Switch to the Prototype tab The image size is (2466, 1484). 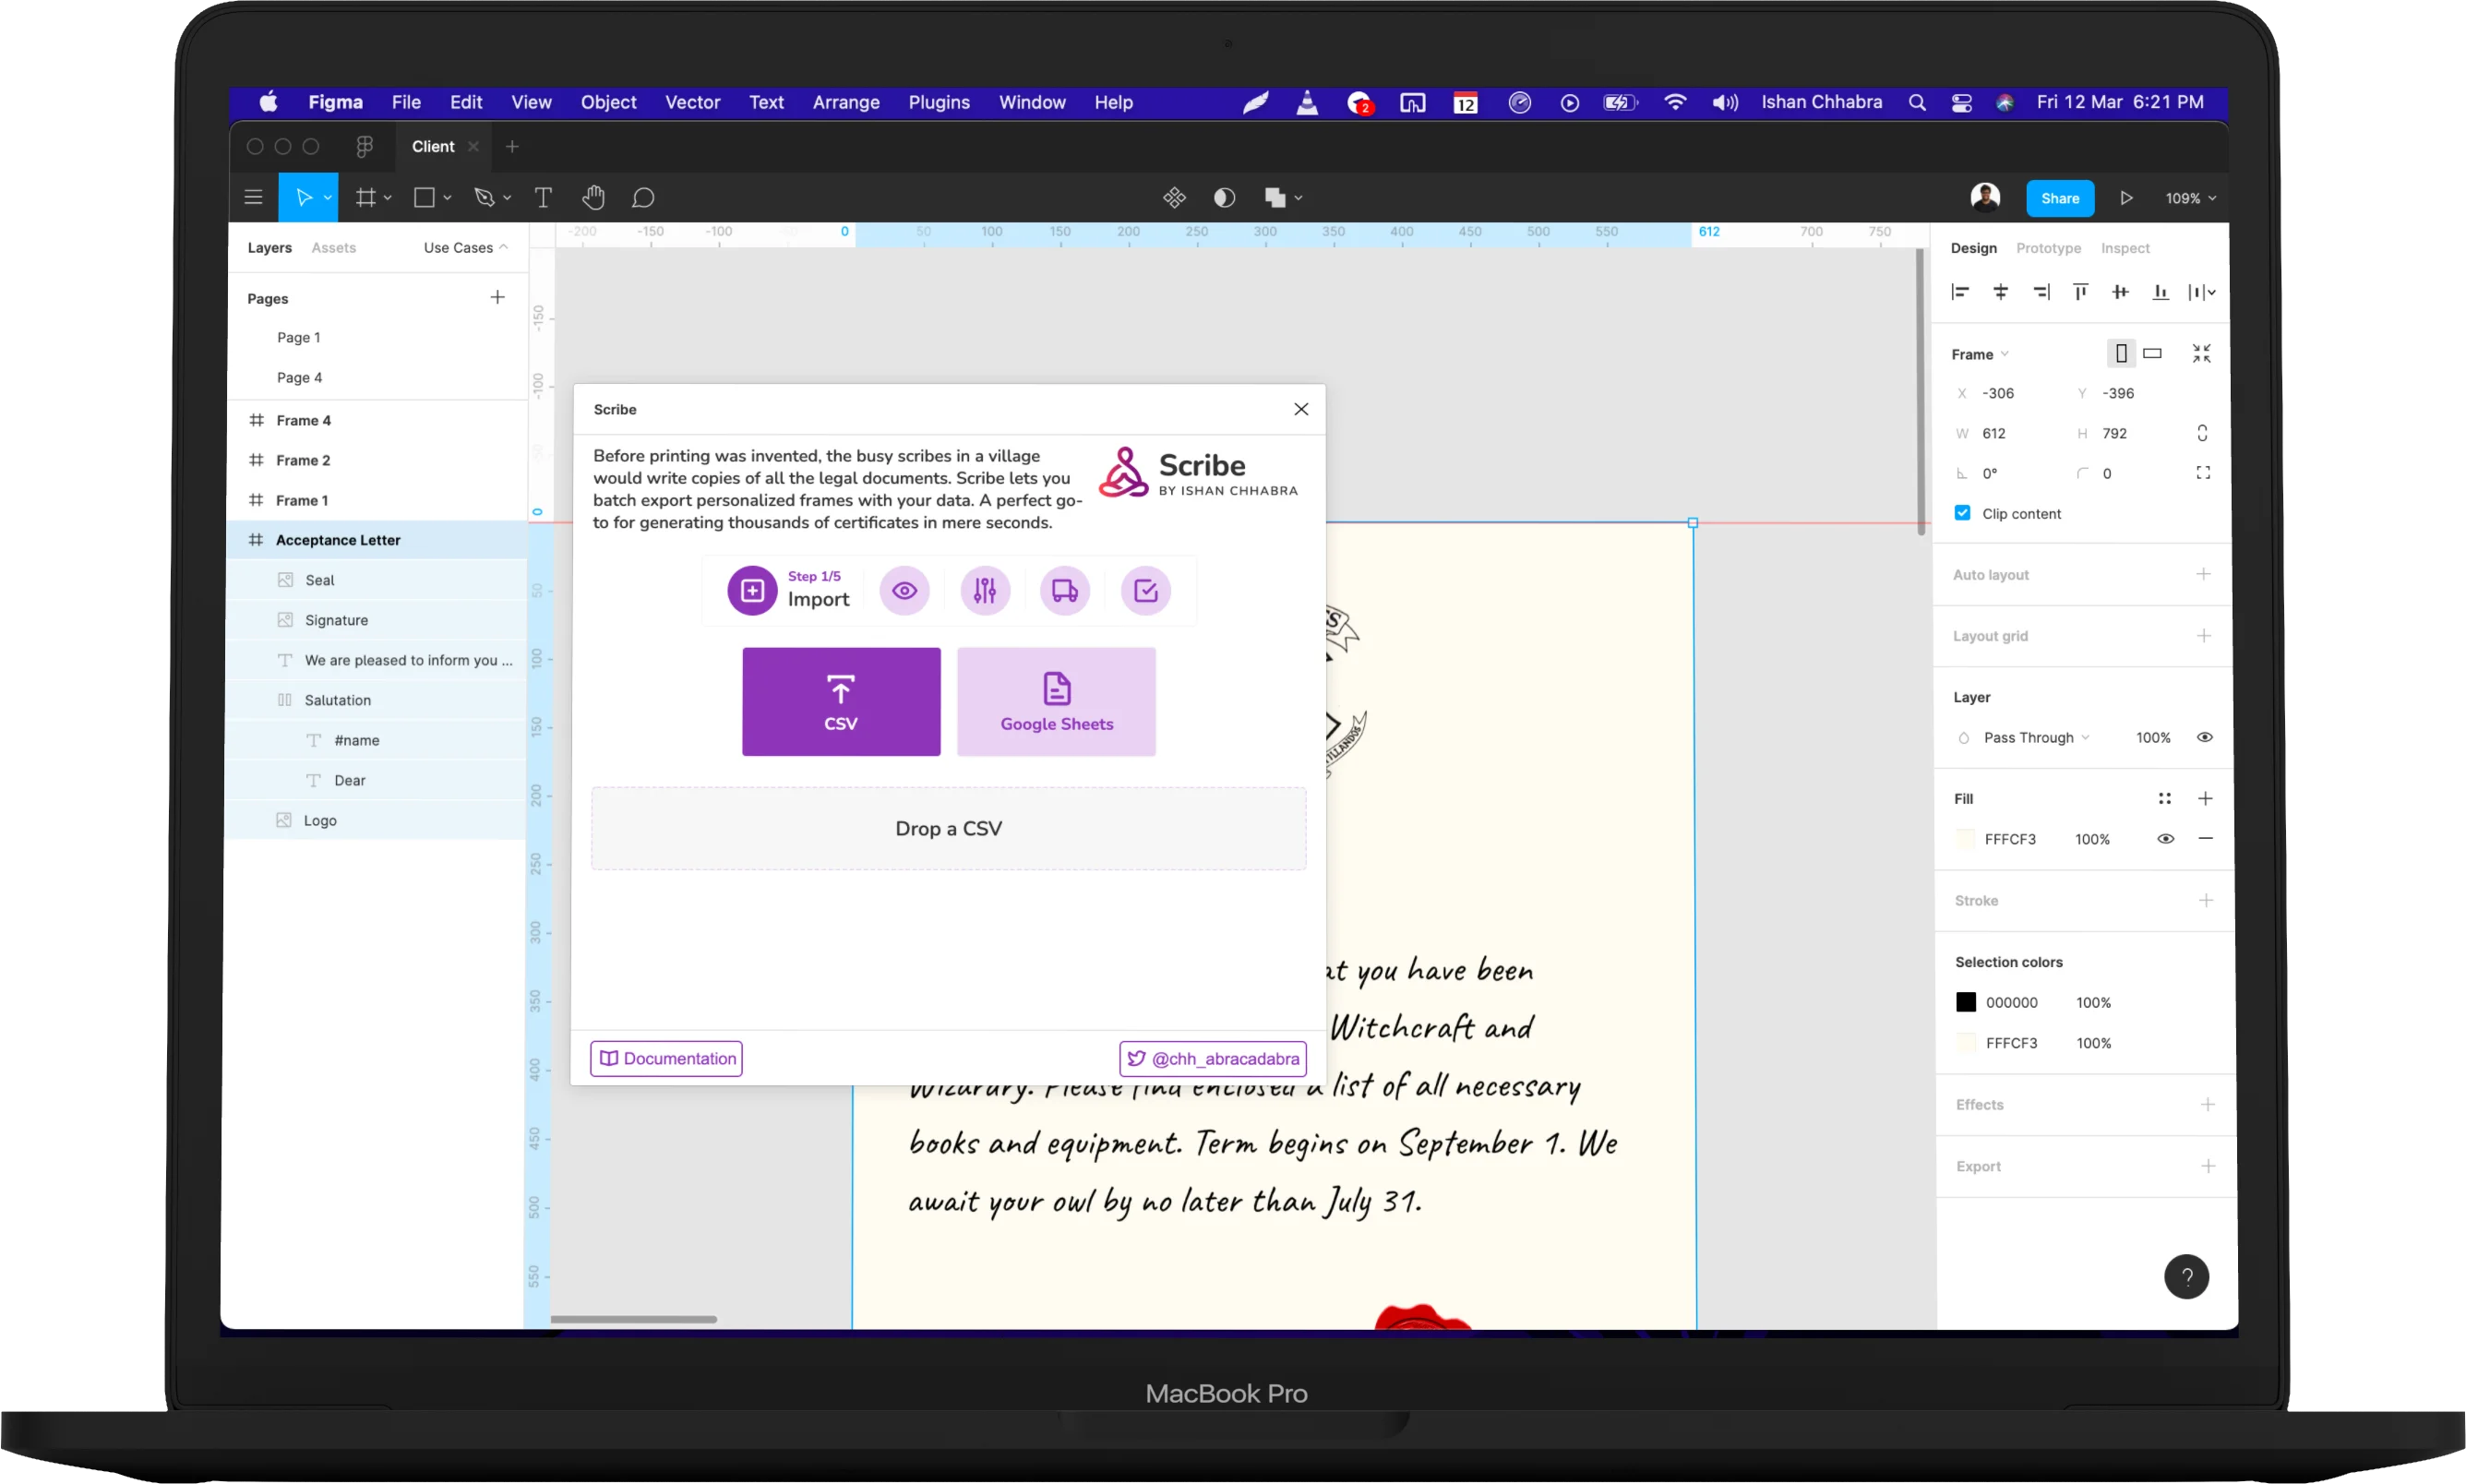(2048, 248)
